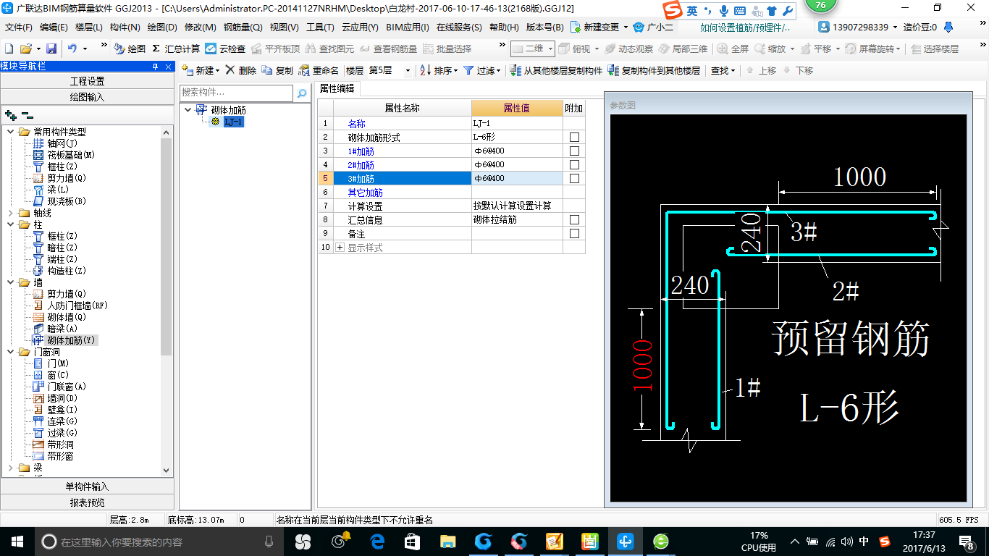
Task: Select the 3#加筋 value cell Φ6@400
Action: pos(517,178)
